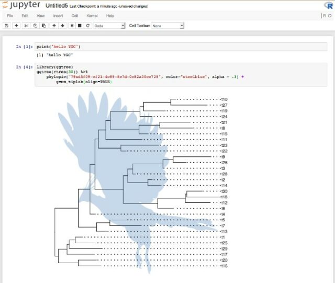This screenshot has height=283, width=335.
Task: Open the cell type Code dropdown
Action: click(x=109, y=26)
